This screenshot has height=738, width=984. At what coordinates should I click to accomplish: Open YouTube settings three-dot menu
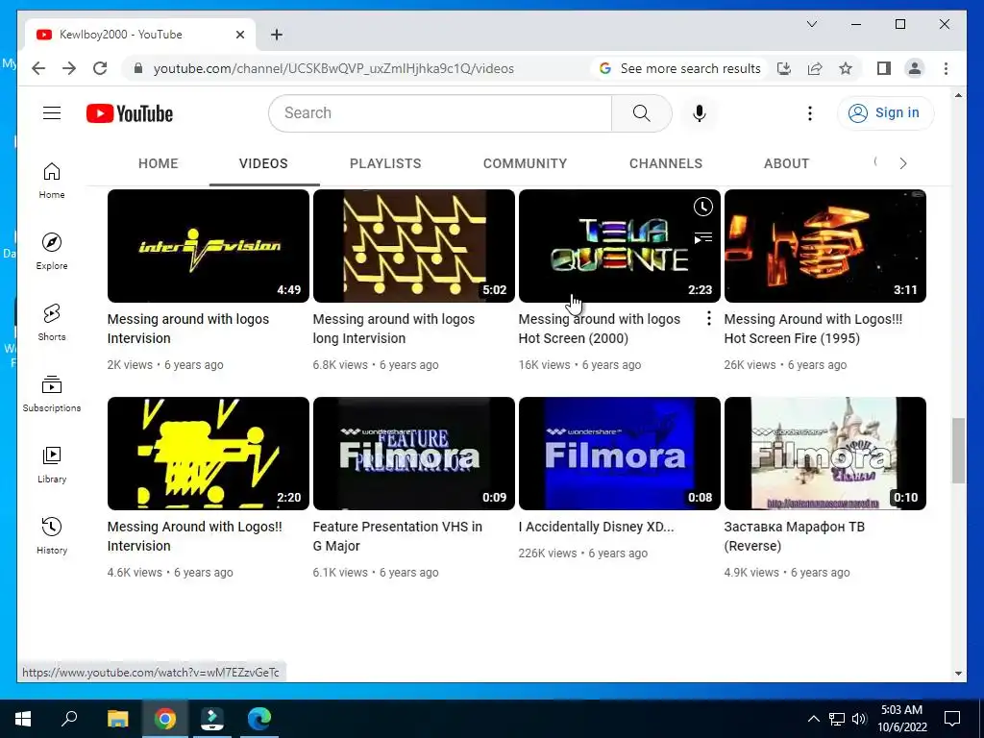[x=809, y=113]
